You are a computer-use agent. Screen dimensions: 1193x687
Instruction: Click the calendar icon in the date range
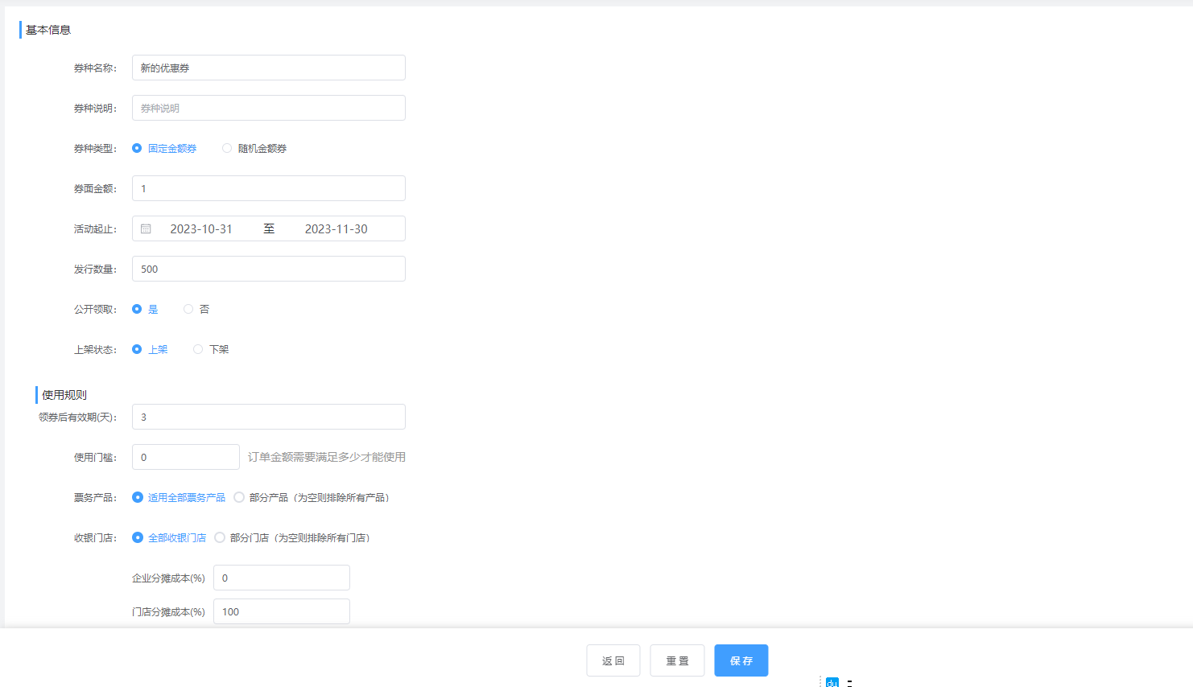[x=146, y=229]
